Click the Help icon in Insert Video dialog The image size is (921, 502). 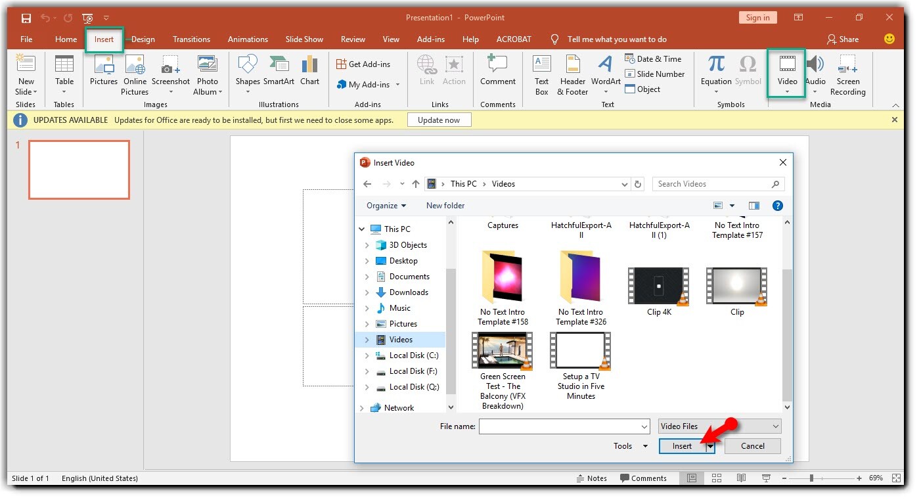(x=777, y=206)
